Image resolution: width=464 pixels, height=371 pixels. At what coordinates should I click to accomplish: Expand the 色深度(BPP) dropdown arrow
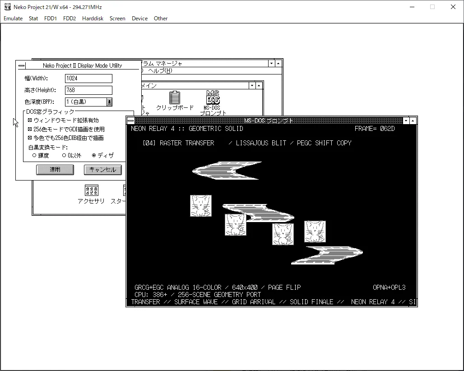click(110, 102)
